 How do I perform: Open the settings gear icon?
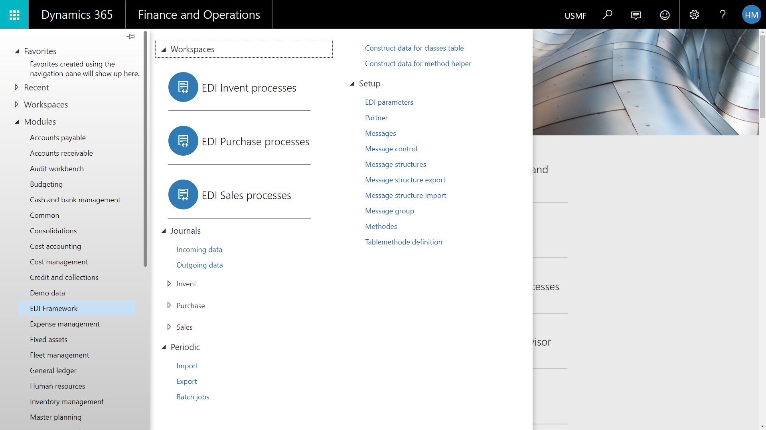point(694,15)
